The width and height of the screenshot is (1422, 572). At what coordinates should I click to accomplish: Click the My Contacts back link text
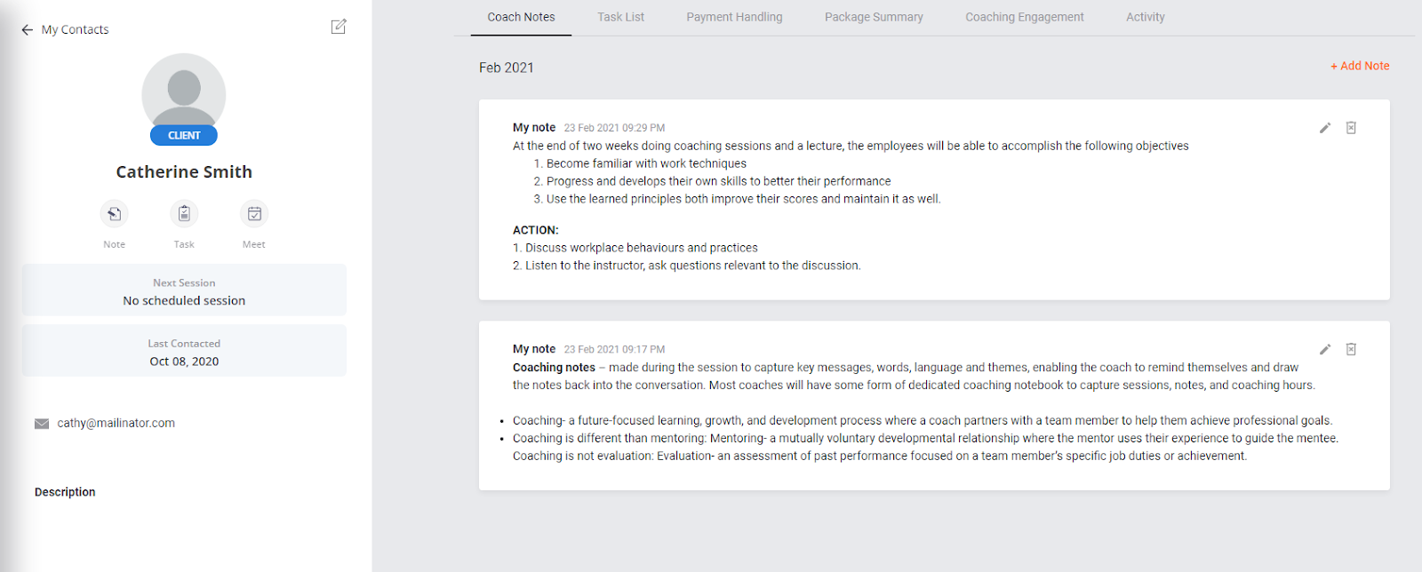(x=75, y=30)
